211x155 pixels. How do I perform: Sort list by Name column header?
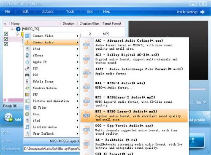click(x=15, y=24)
